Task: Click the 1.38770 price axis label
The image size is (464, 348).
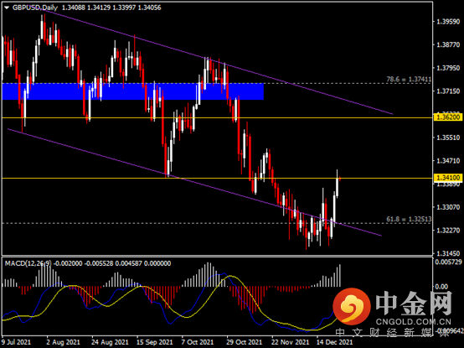Action: pos(448,44)
